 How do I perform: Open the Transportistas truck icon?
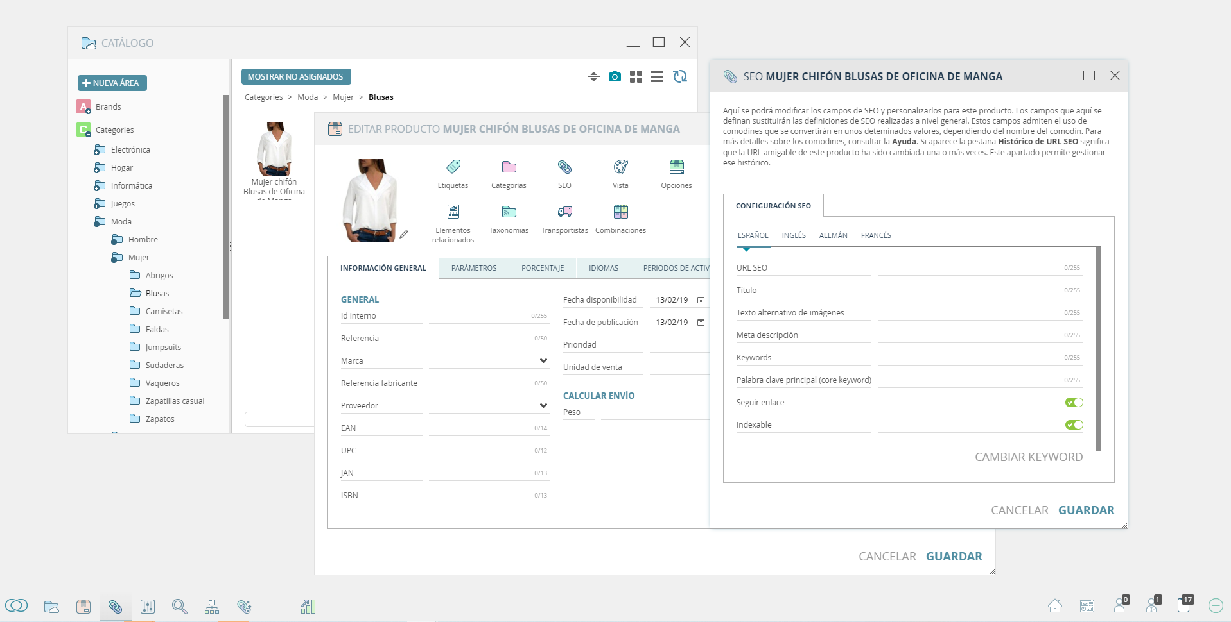click(x=564, y=212)
